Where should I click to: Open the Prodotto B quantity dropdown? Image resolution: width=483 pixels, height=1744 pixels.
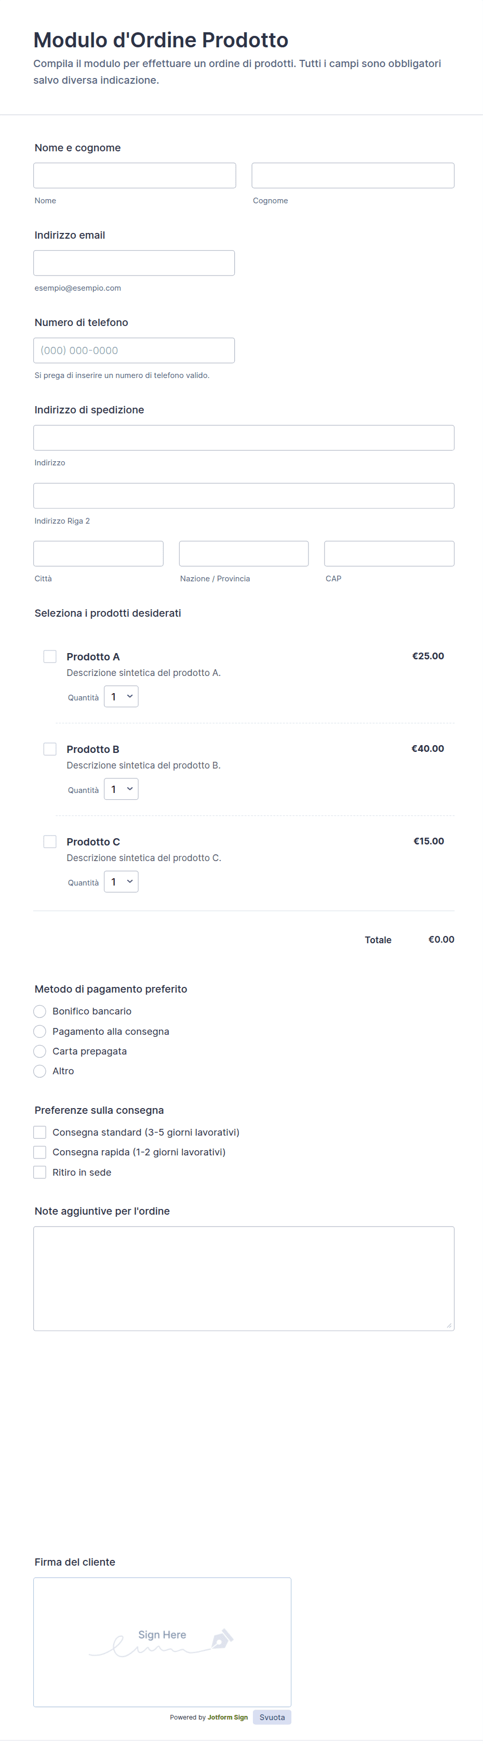[121, 789]
